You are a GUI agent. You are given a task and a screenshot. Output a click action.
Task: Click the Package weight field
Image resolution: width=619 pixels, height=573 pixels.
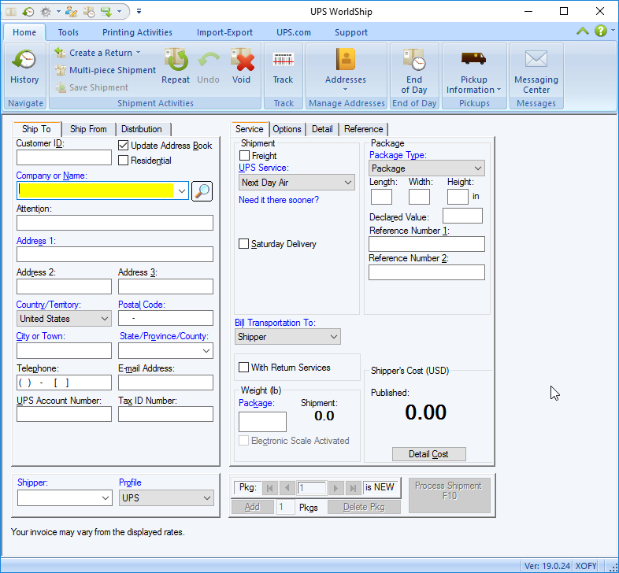[x=262, y=422]
